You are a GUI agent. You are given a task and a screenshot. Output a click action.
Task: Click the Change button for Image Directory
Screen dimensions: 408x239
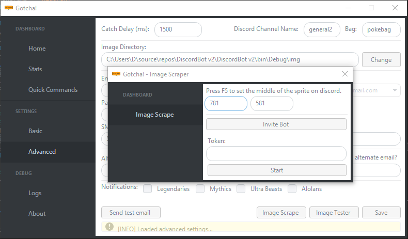click(381, 60)
